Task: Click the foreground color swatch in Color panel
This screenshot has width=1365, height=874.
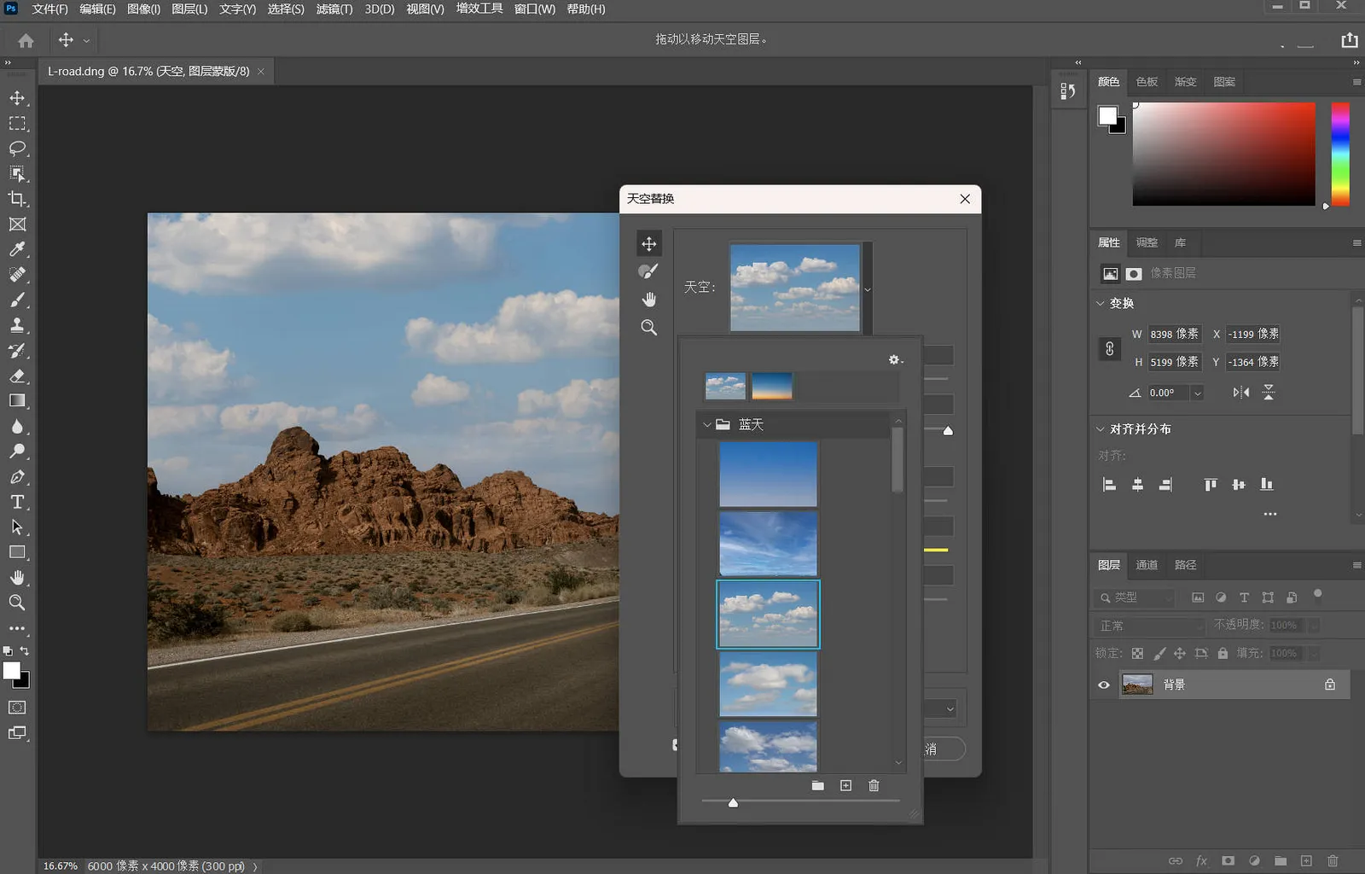Action: 1107,115
